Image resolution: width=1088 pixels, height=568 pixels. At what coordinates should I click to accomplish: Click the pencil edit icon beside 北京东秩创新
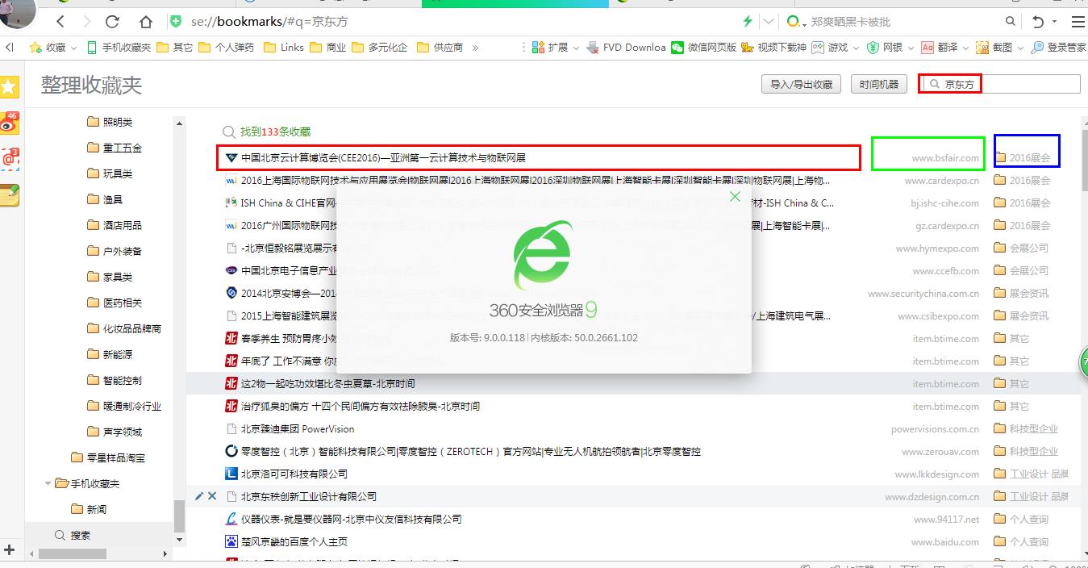(199, 496)
